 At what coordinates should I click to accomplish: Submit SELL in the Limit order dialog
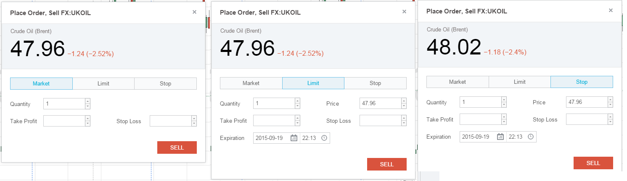tap(387, 164)
